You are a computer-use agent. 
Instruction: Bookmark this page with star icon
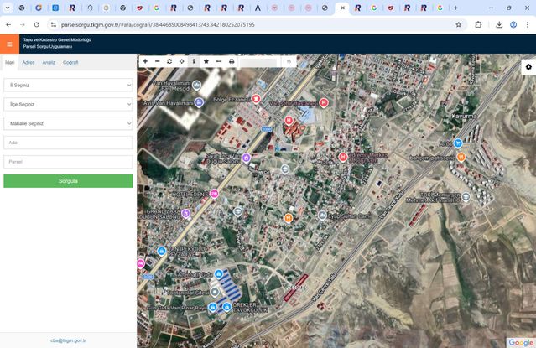pyautogui.click(x=458, y=25)
